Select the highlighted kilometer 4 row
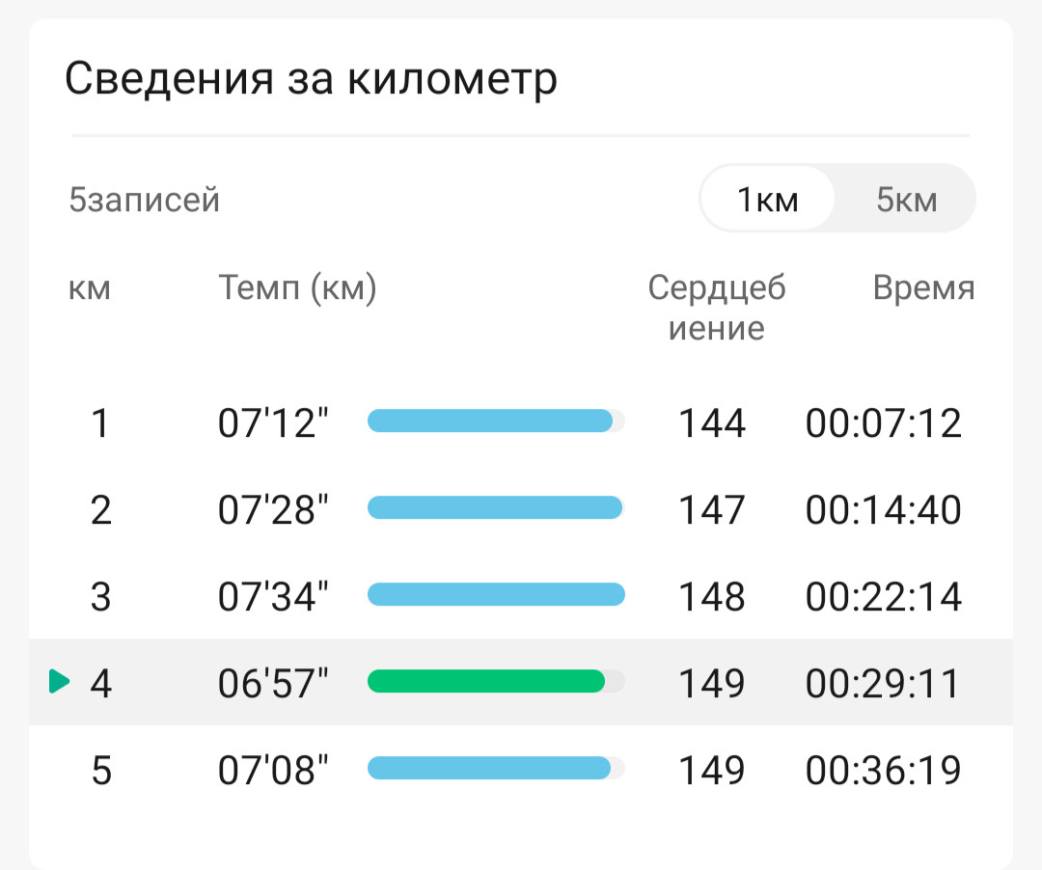Screen dimensions: 1042x870 [x=521, y=682]
